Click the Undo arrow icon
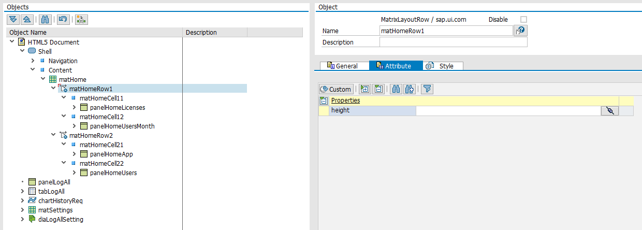Screen dimensions: 642x230 tap(63, 19)
